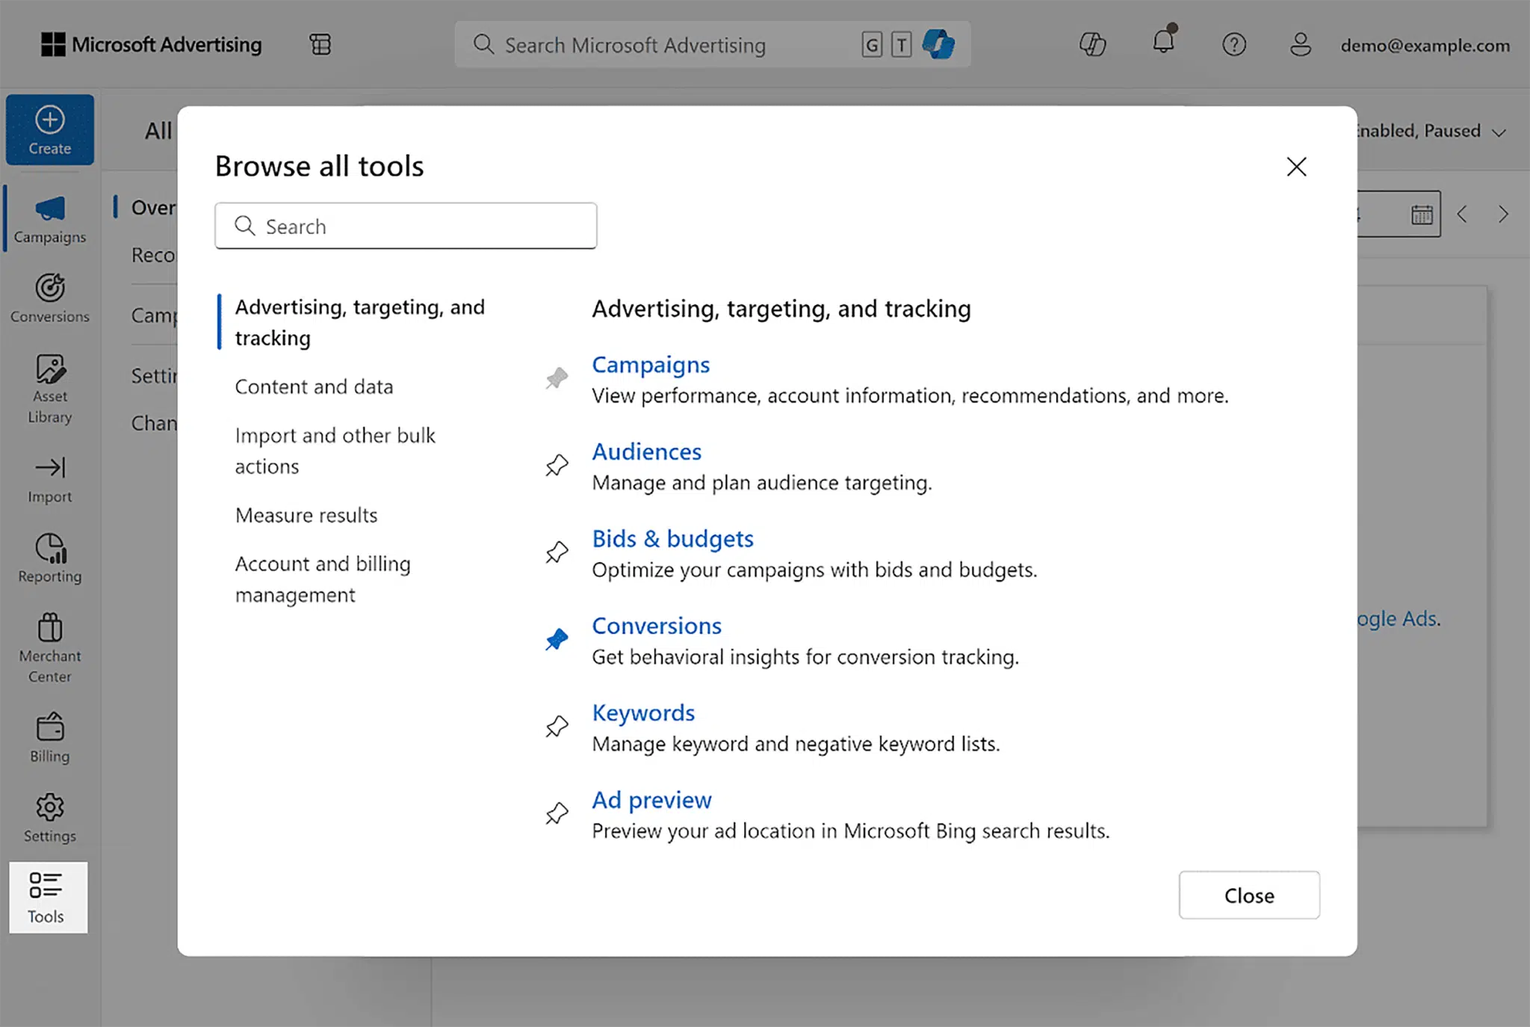Click the Create button icon in sidebar
This screenshot has height=1027, width=1530.
(x=48, y=129)
